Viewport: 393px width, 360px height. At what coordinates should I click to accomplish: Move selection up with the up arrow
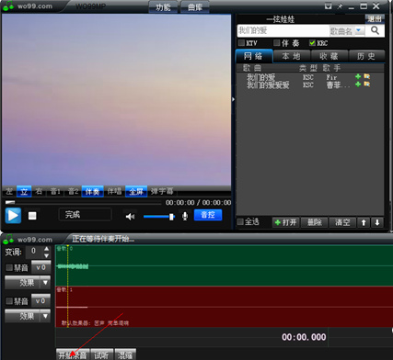point(364,222)
